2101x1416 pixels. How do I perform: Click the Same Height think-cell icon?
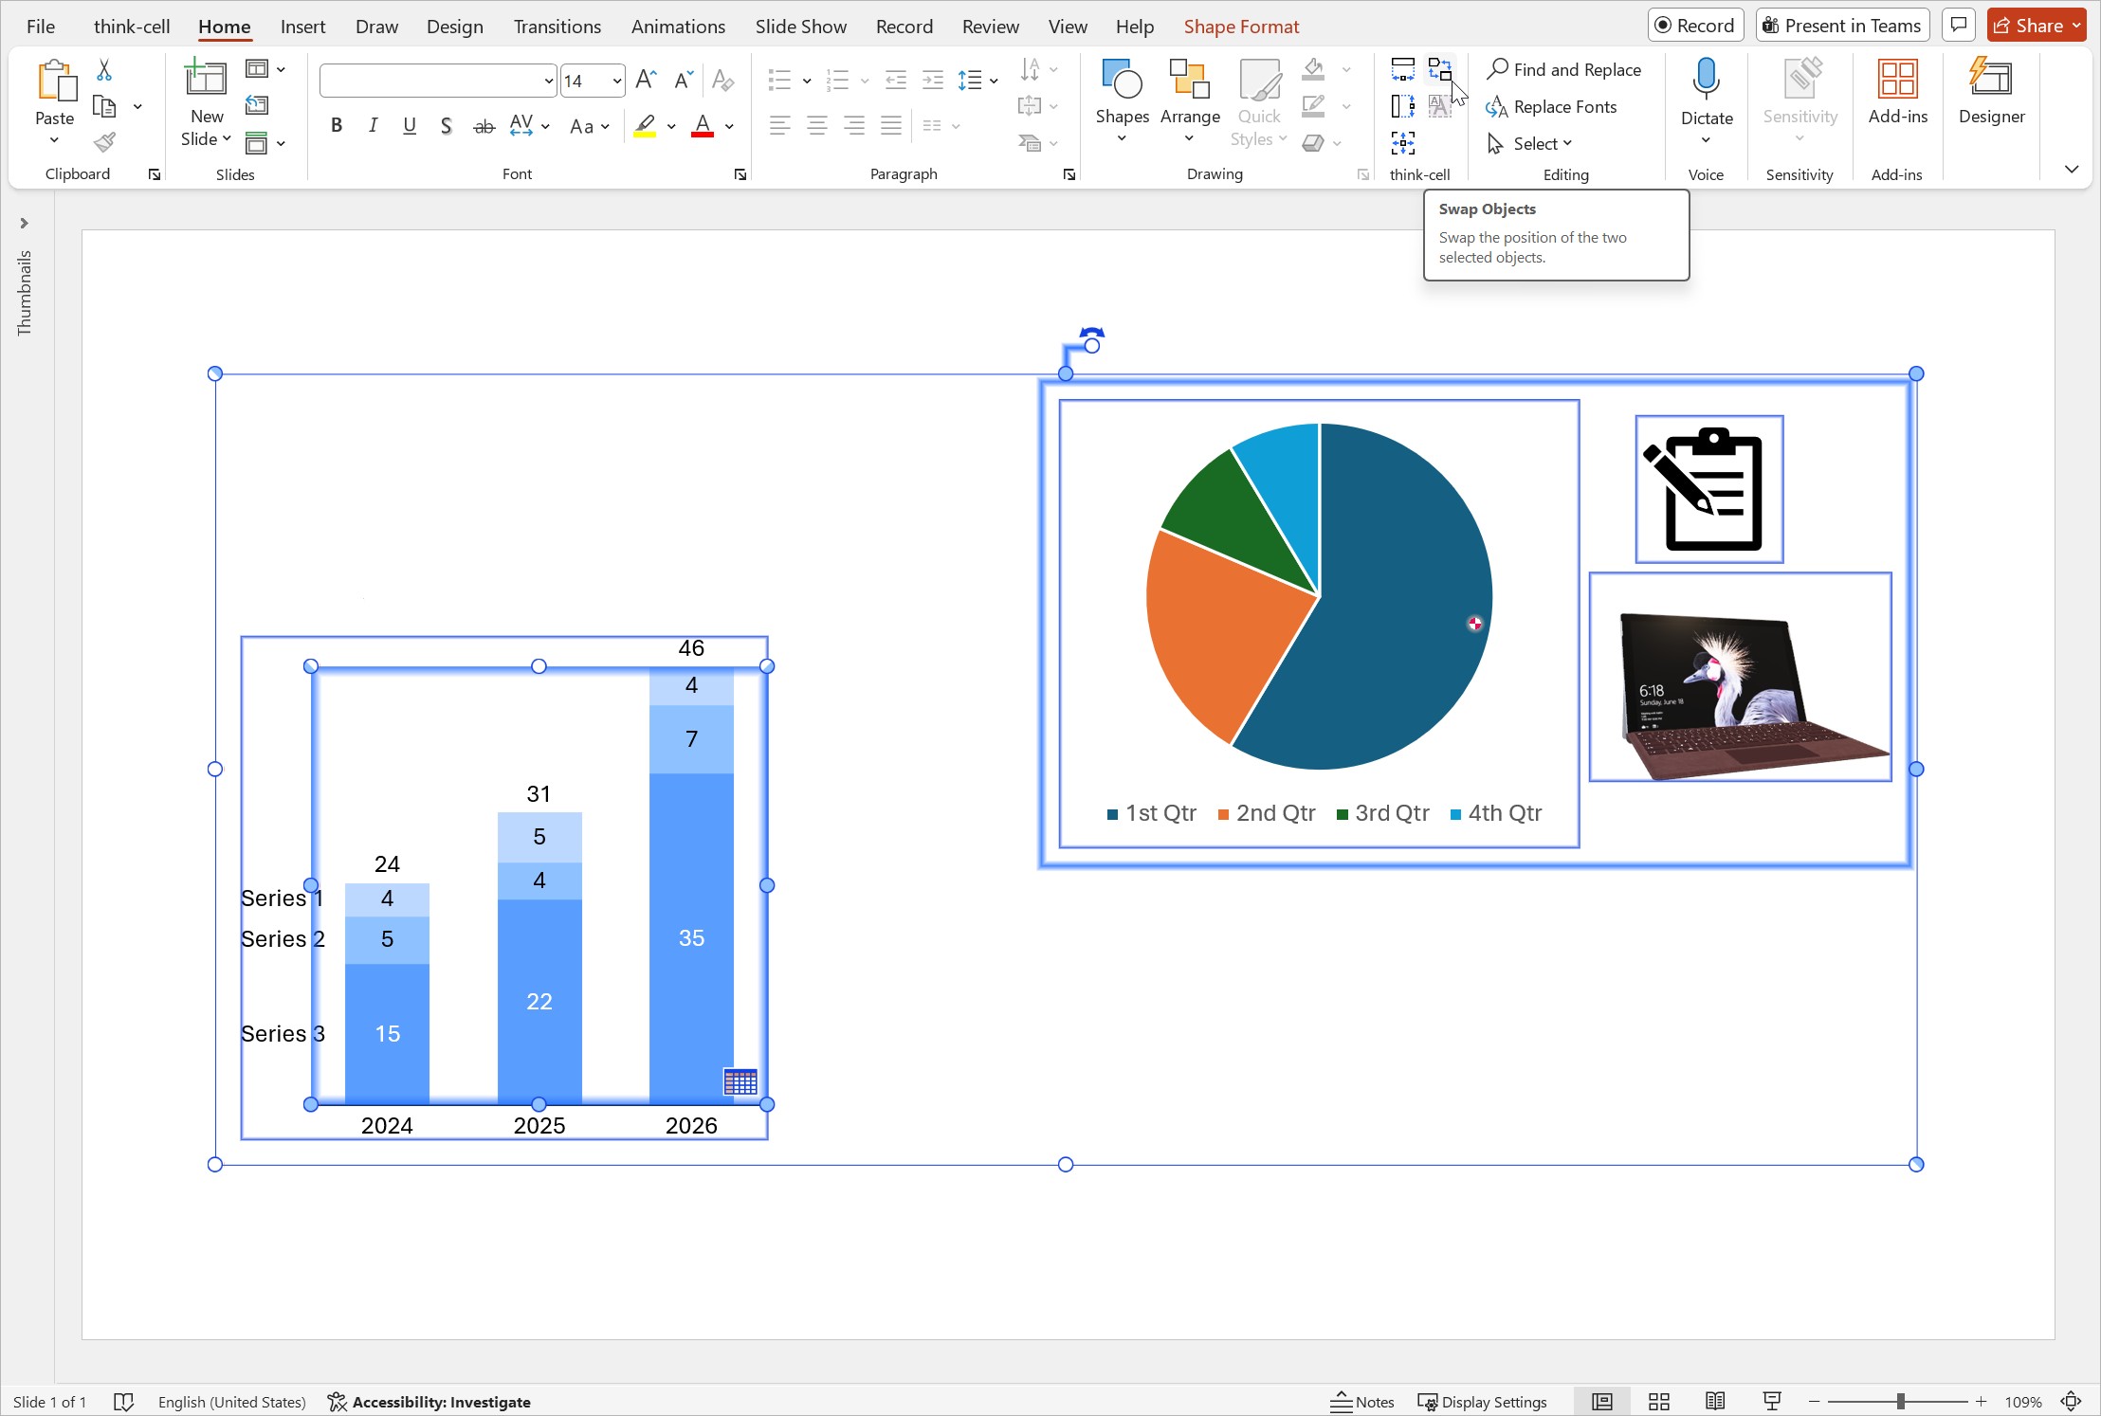click(1402, 106)
